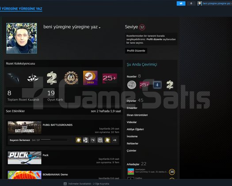Select the dark first badge in the showcase
Screen dimensions: 232x186
click(14, 78)
